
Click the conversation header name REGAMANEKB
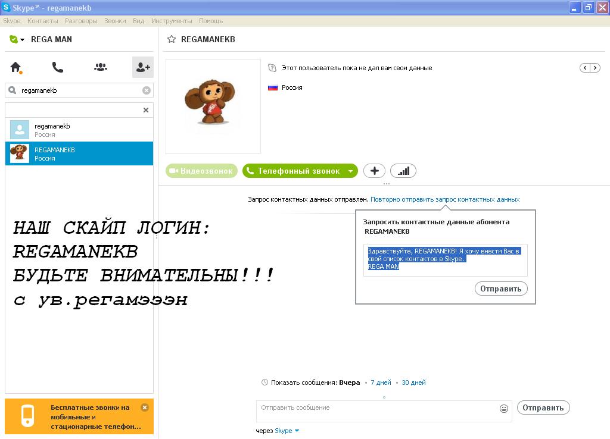[x=208, y=39]
